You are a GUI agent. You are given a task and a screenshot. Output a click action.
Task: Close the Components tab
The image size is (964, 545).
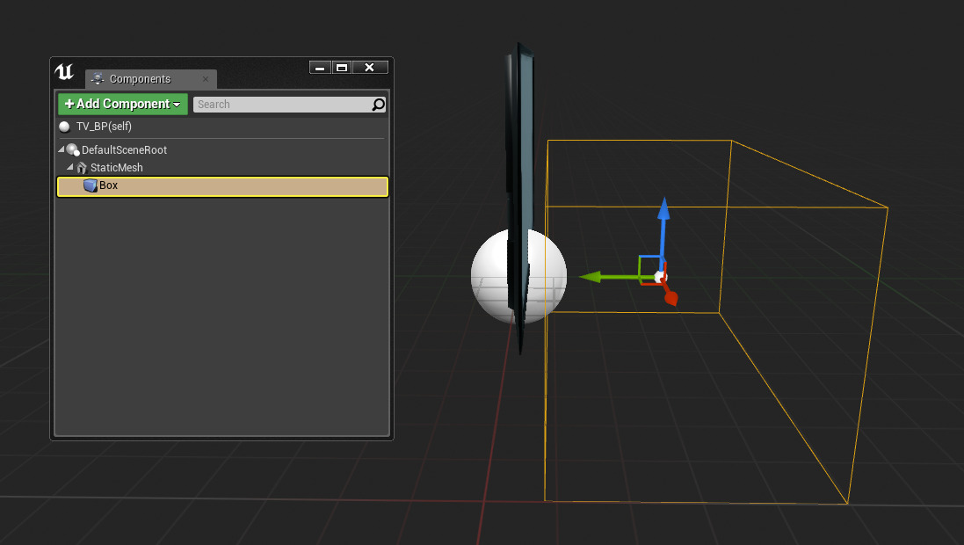pos(206,79)
